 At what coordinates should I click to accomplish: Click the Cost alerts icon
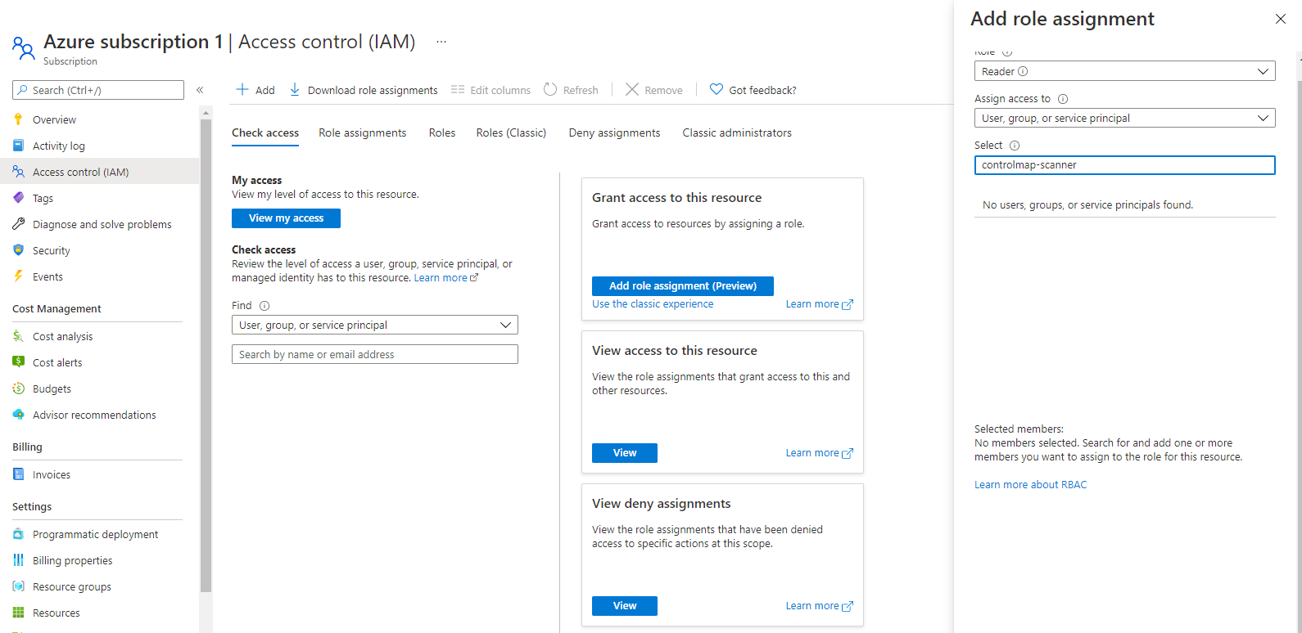18,362
